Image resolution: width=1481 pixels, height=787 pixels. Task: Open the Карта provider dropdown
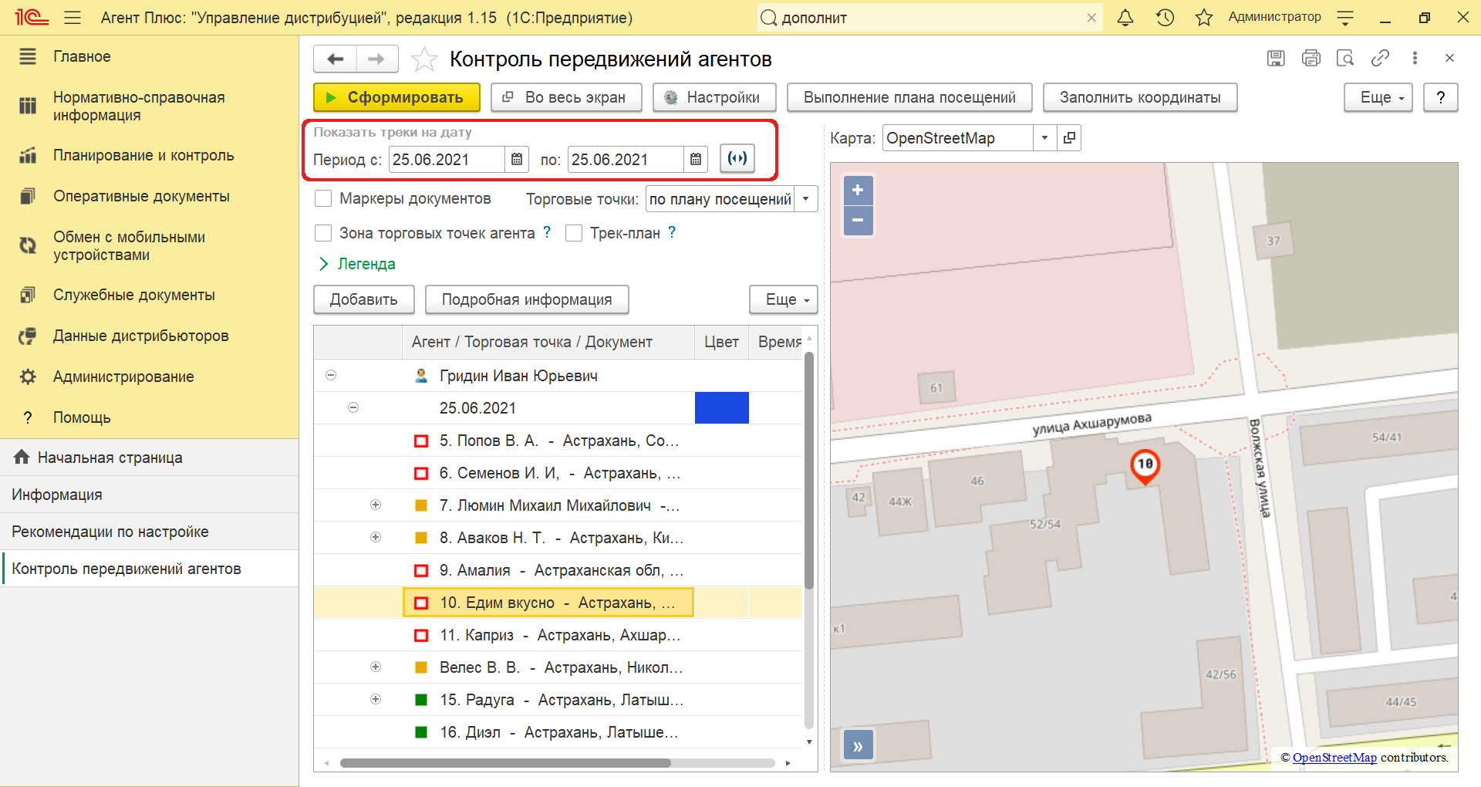tap(1044, 138)
